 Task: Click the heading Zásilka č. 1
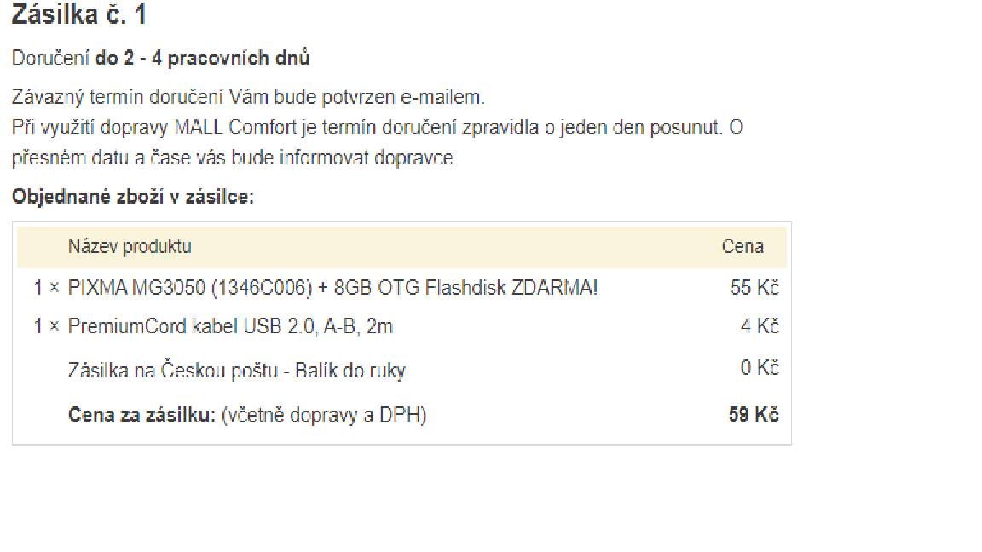79,14
